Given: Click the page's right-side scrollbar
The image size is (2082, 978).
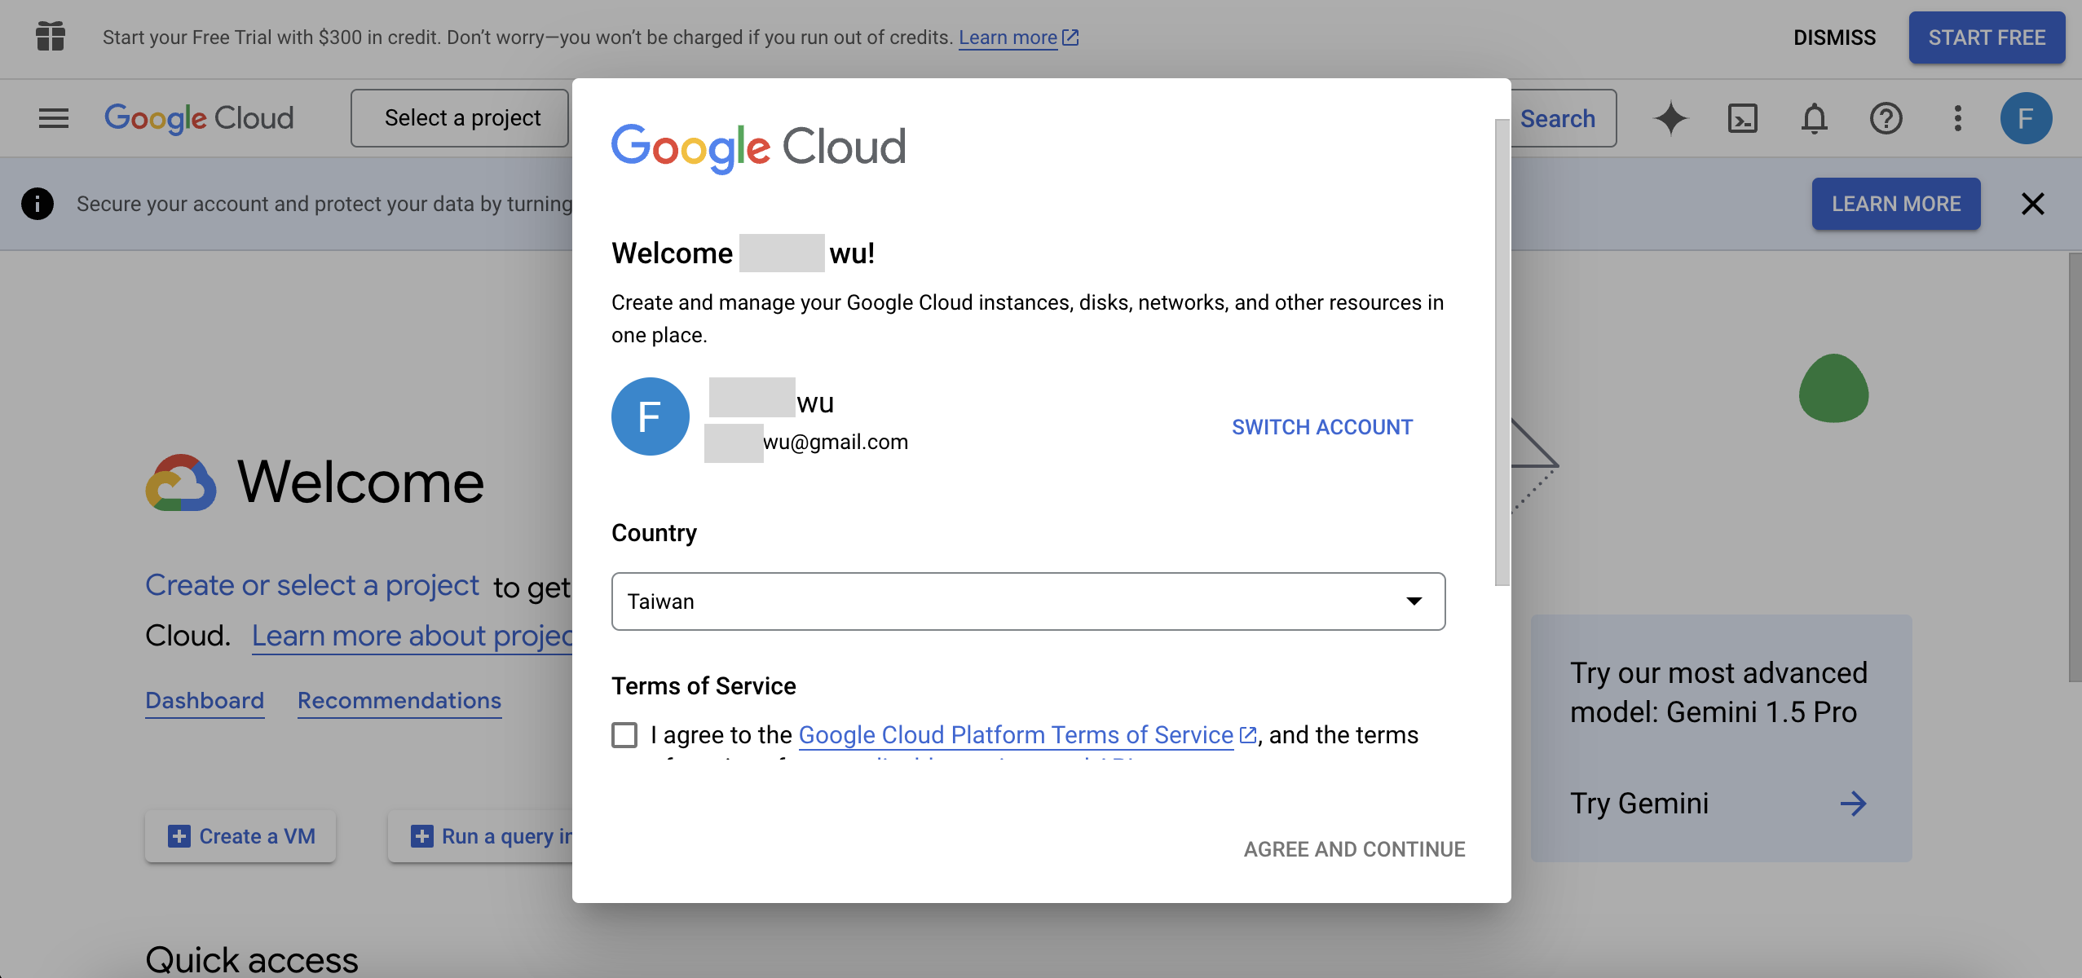Looking at the screenshot, I should pos(2075,467).
